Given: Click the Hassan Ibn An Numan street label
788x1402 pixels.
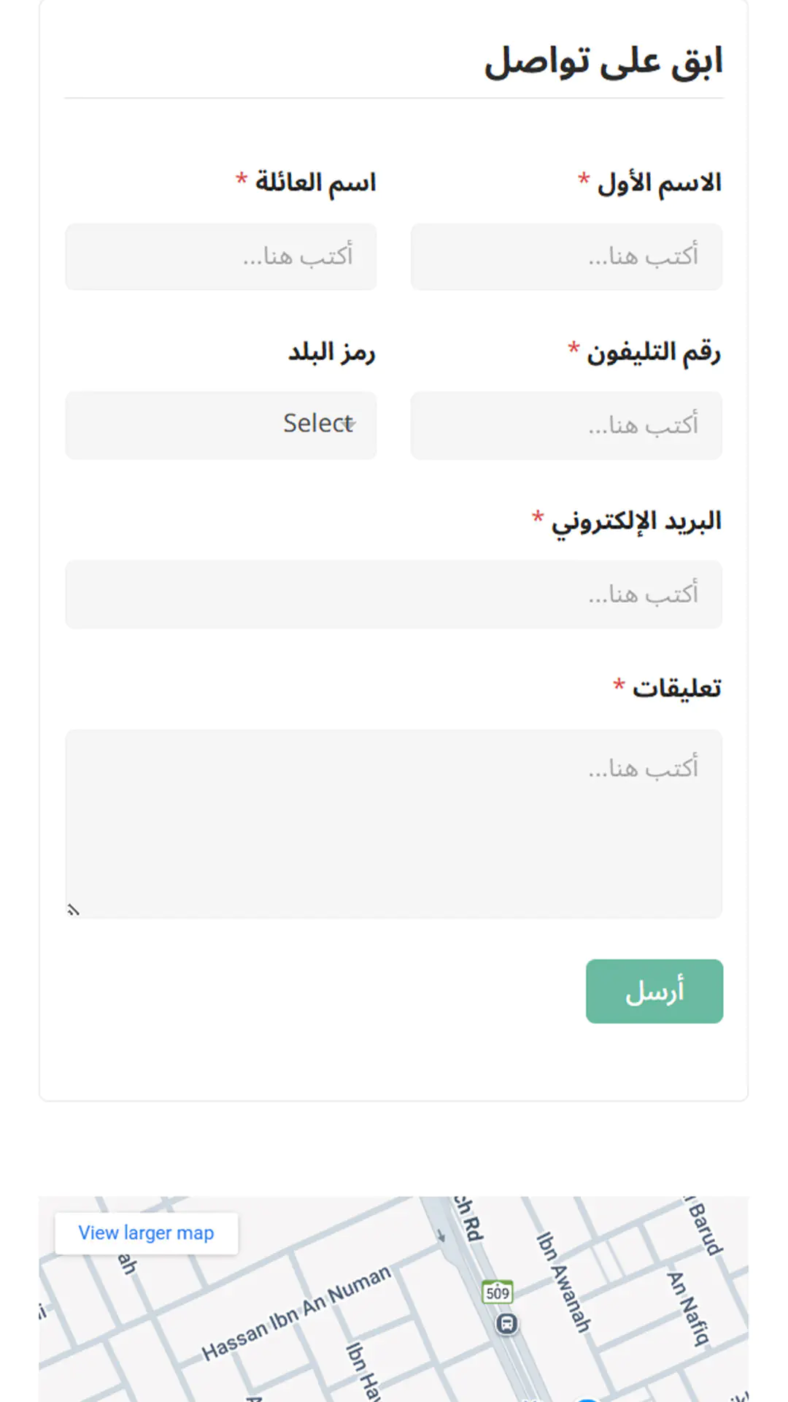Looking at the screenshot, I should click(295, 1313).
